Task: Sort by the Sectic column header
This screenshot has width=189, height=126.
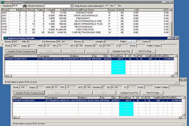Action: coord(112,10)
